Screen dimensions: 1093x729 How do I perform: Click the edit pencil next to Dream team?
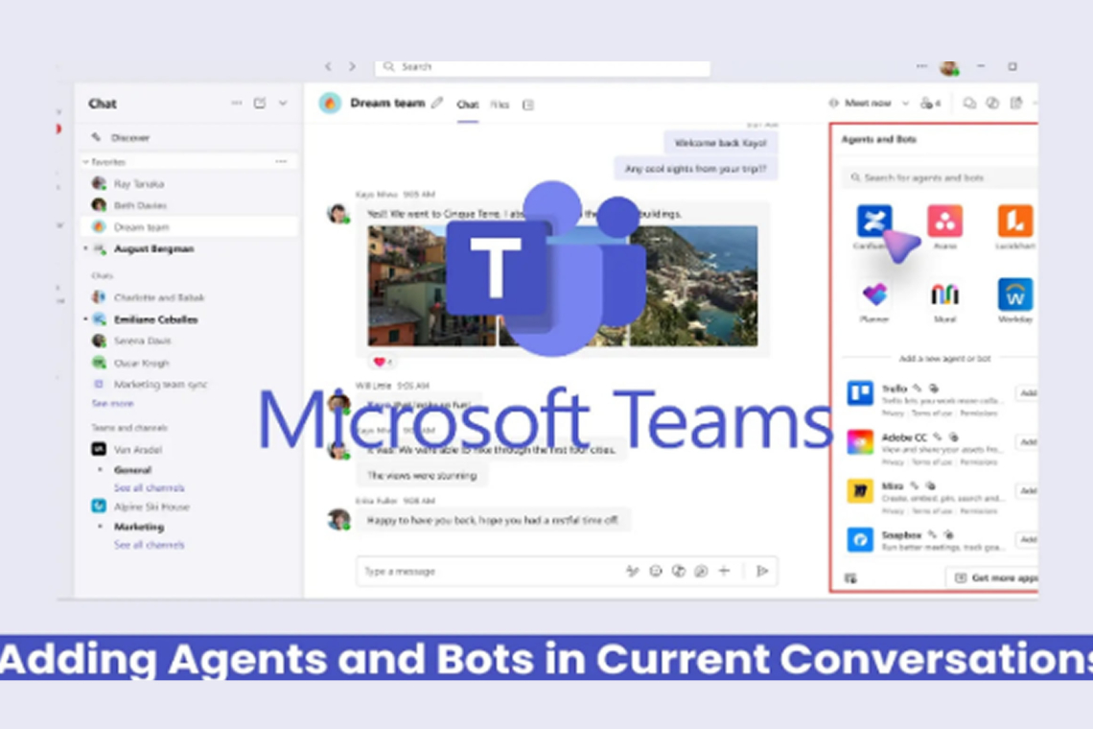pyautogui.click(x=436, y=102)
